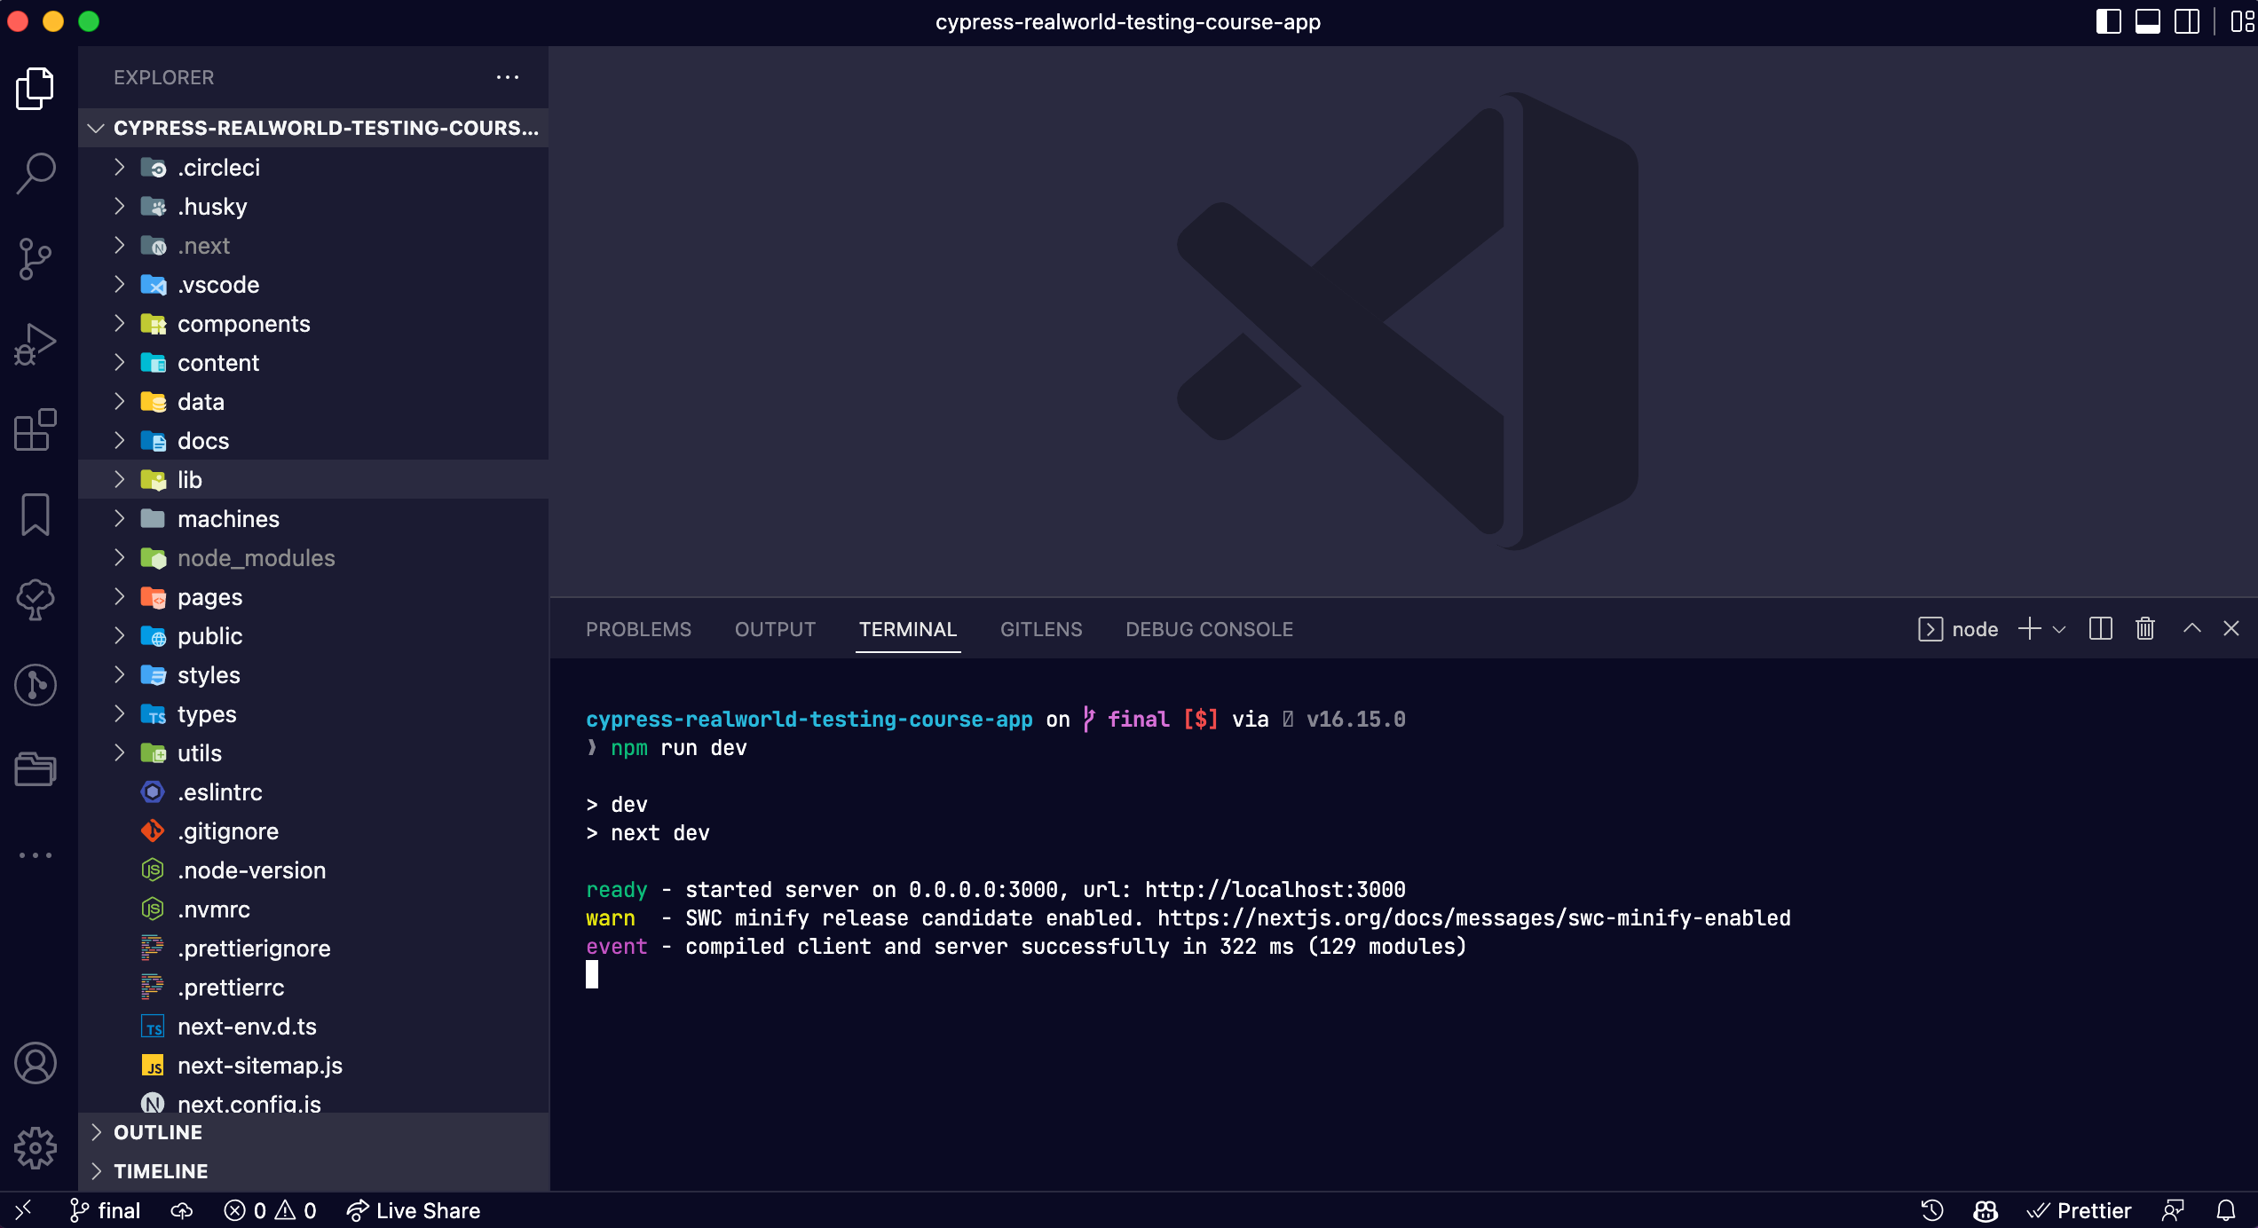Open the new terminal launch profile dropdown
The image size is (2258, 1228).
tap(2059, 629)
